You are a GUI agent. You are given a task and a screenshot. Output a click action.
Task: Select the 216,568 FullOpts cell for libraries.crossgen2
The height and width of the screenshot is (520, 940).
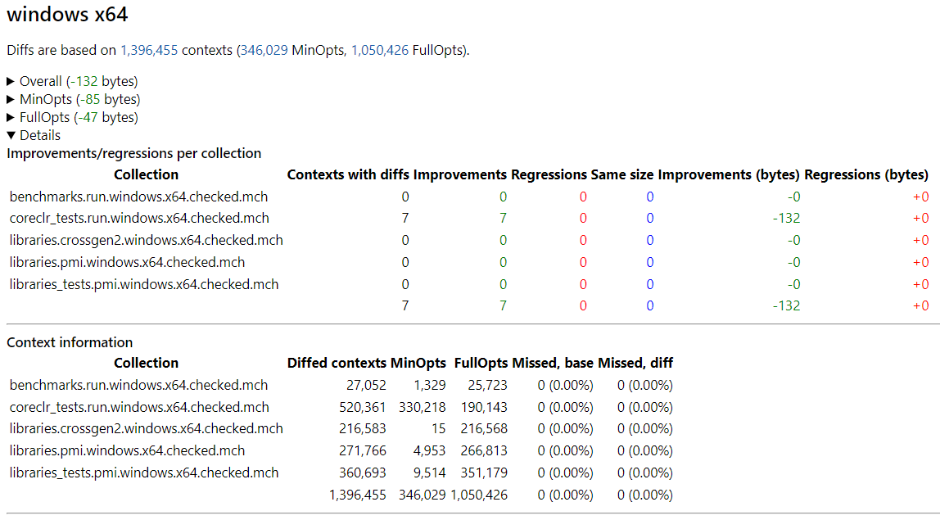(486, 428)
